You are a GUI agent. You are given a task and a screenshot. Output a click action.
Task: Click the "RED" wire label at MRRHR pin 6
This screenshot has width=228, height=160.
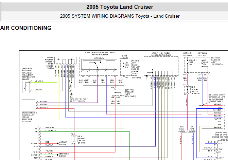click(48, 142)
